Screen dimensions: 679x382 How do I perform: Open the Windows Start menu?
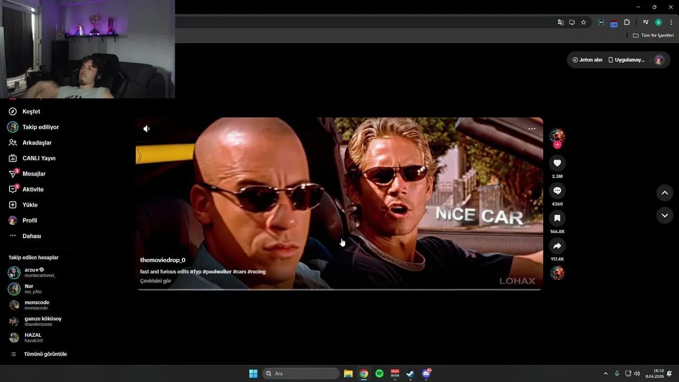coord(254,374)
